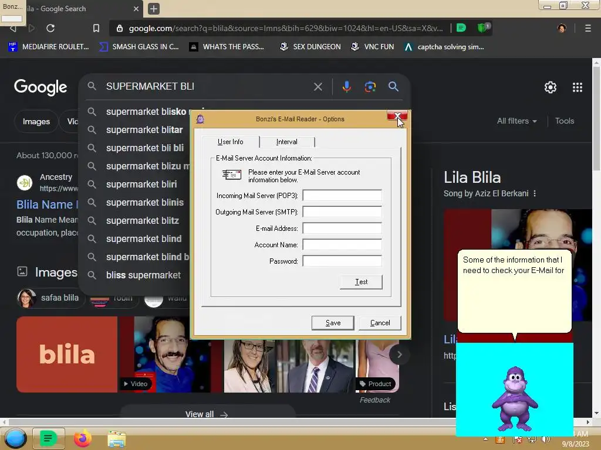Image resolution: width=601 pixels, height=450 pixels.
Task: Click the E-mail Address field
Action: [x=342, y=229]
